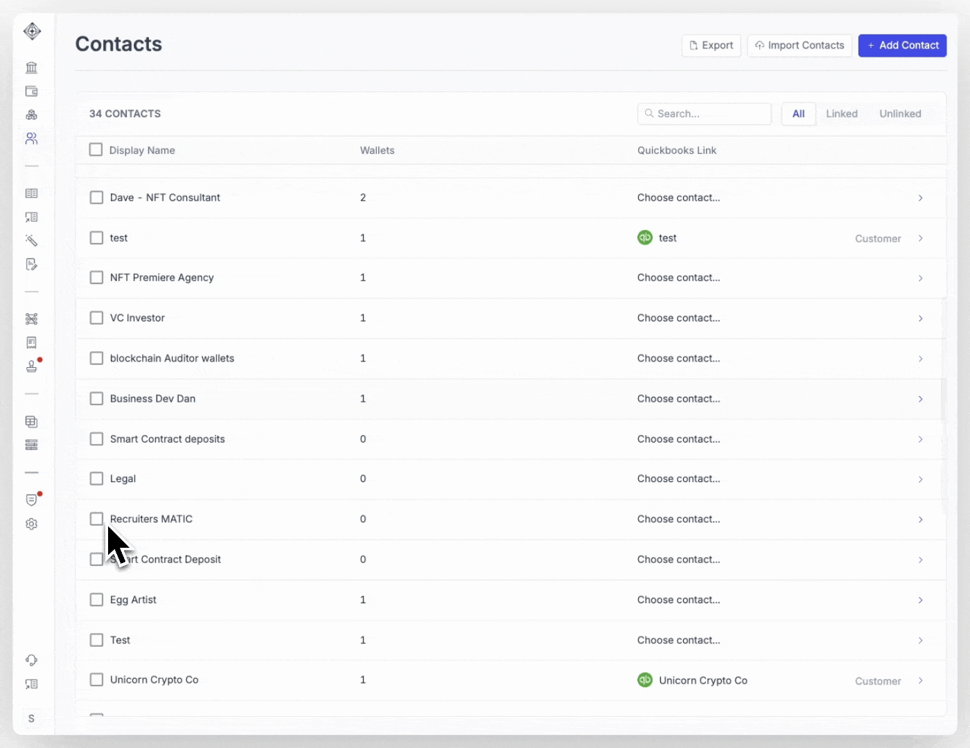Switch to the Linked filter tab

coord(841,114)
